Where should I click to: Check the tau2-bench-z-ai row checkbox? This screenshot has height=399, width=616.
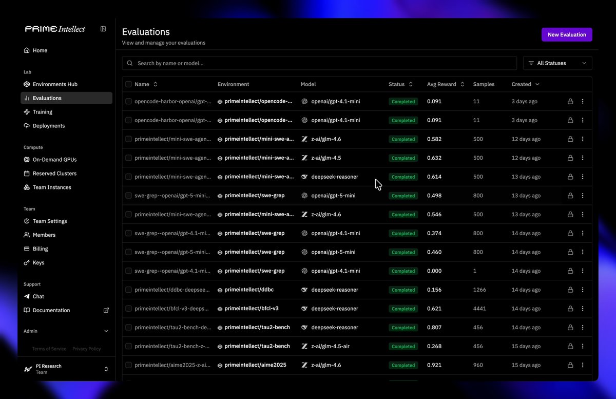128,346
